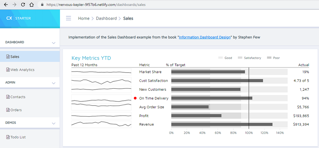Expand the DEMOS section chevron
The image size is (319, 148).
point(54,123)
